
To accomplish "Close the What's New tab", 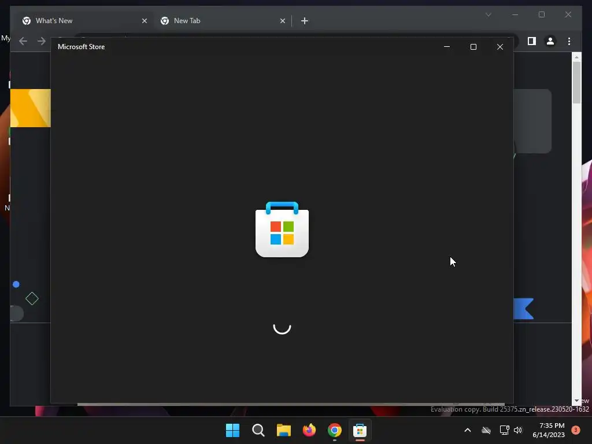I will pyautogui.click(x=144, y=21).
